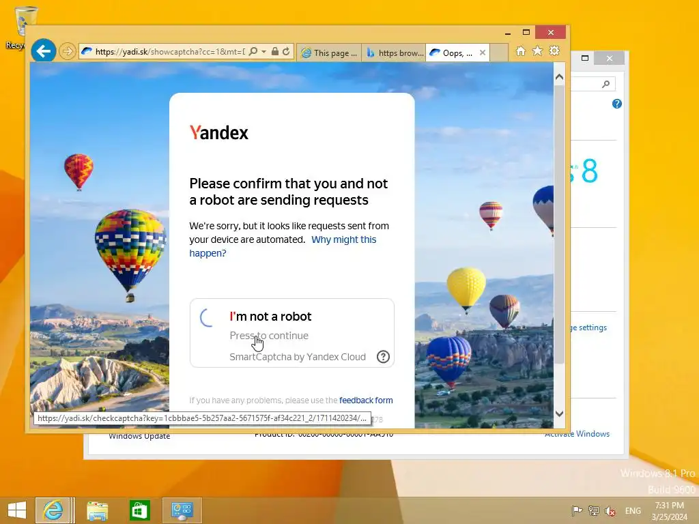The width and height of the screenshot is (699, 524).
Task: Open the Favorites star icon
Action: click(538, 50)
